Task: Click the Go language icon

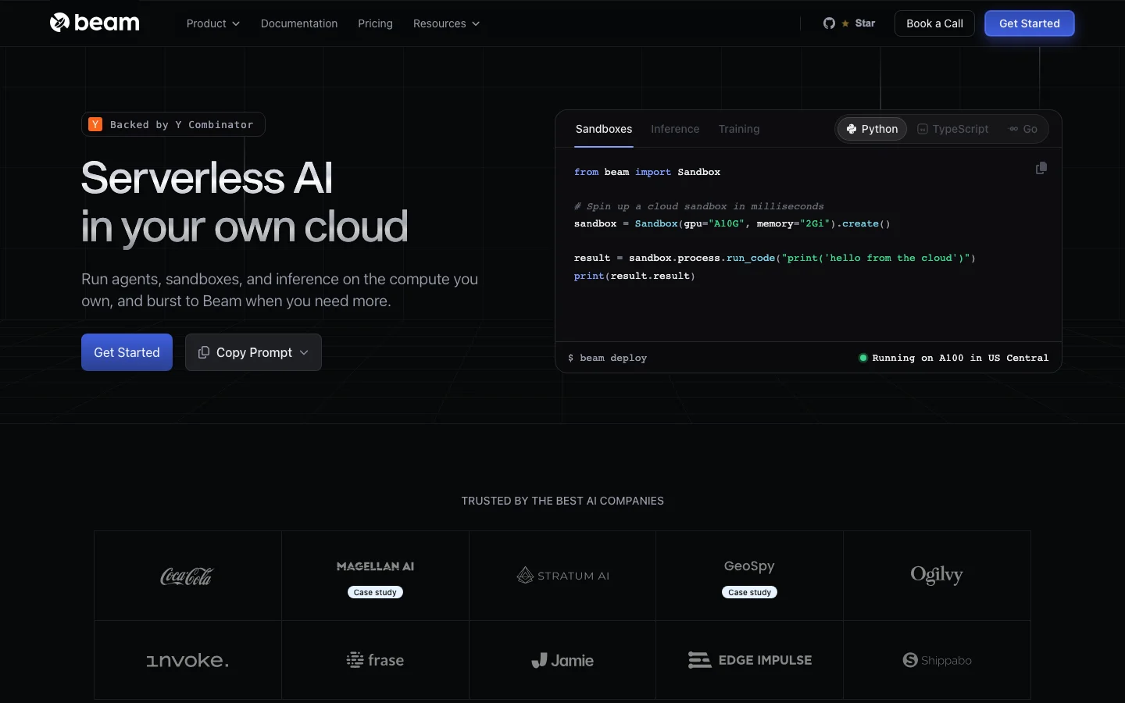Action: [1013, 129]
